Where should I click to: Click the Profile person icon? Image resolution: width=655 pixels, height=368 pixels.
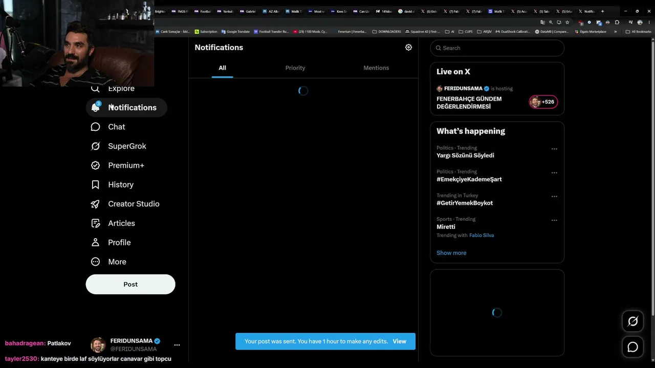click(95, 242)
